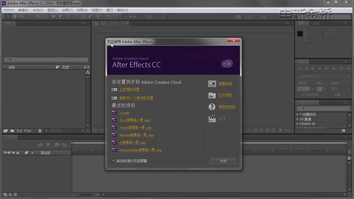Viewport: 354px width, 199px height.
Task: Click the new folder icon in Project panel
Action: point(12,130)
